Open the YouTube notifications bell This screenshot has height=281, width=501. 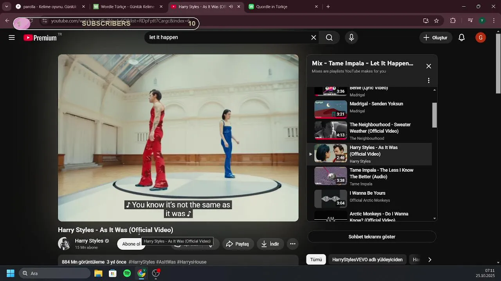(461, 37)
